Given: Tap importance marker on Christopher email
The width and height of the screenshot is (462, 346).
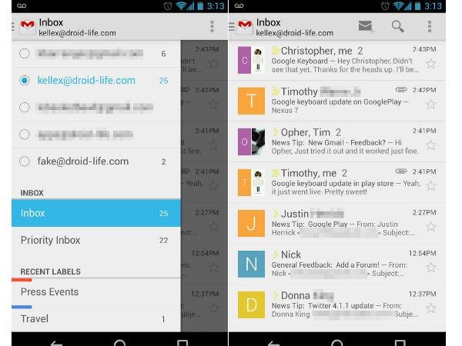Looking at the screenshot, I should pyautogui.click(x=275, y=51).
